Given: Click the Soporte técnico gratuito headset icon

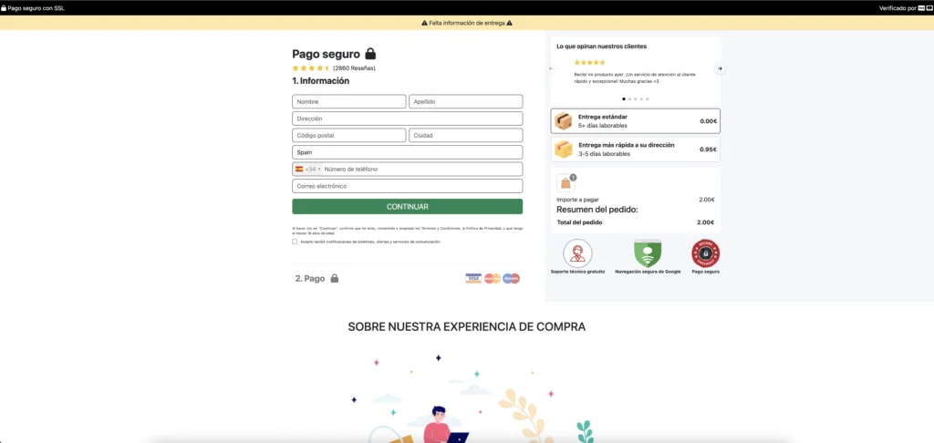Looking at the screenshot, I should pos(577,253).
